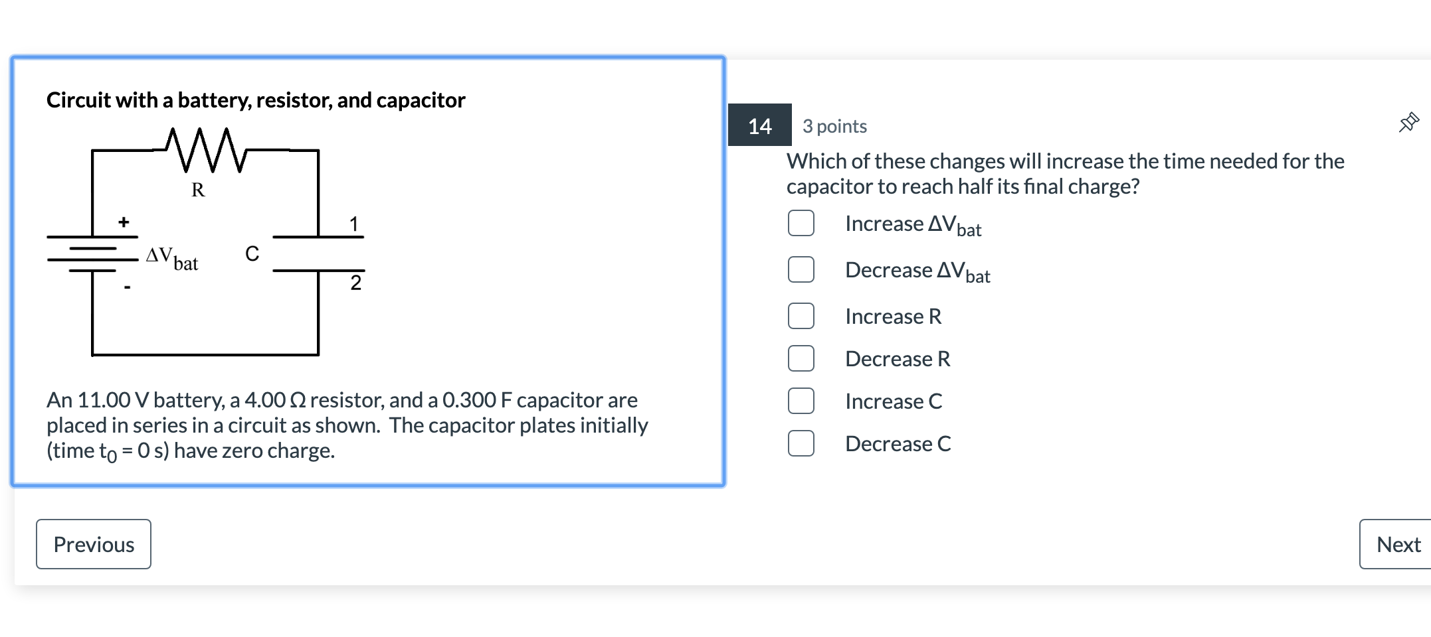
Task: Click the paragraph describing the 11.00 V battery
Action: (347, 425)
